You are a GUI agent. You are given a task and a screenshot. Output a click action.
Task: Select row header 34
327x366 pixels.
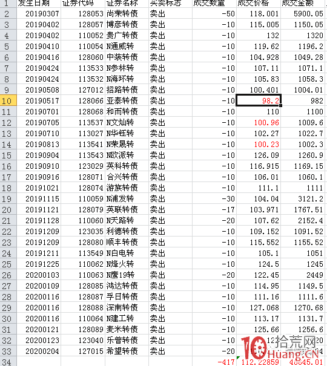pyautogui.click(x=8, y=361)
